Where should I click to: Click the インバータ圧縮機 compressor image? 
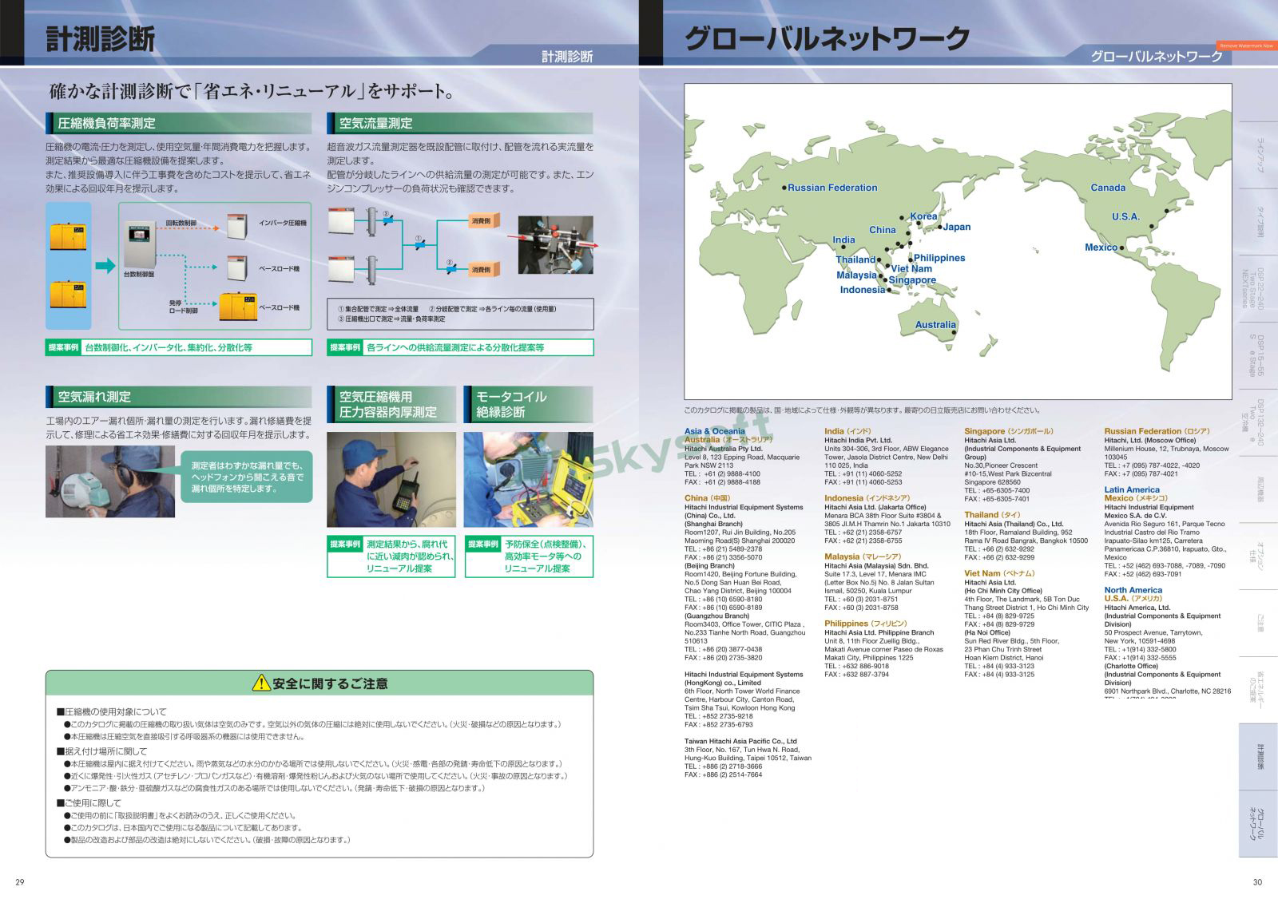coord(236,226)
